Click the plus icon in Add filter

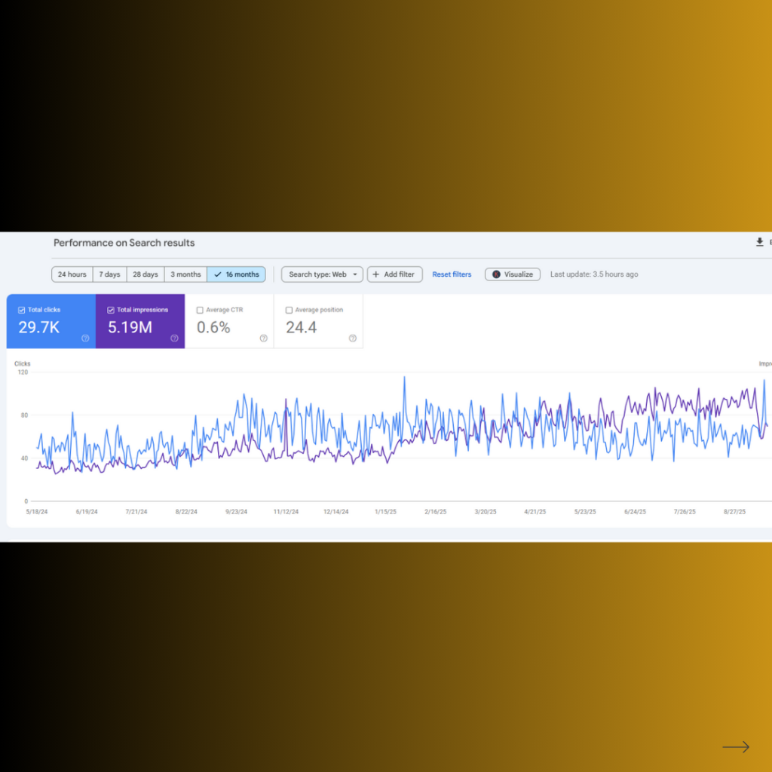(376, 274)
